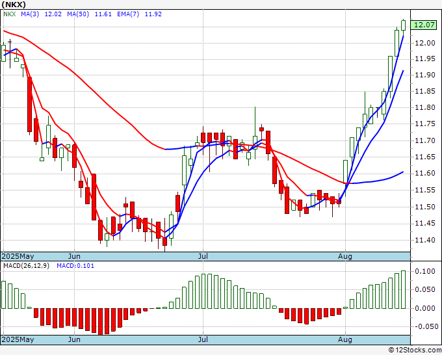Viewport: 442px width, 355px height.
Task: Click the 11.55 price axis label
Action: [425, 191]
